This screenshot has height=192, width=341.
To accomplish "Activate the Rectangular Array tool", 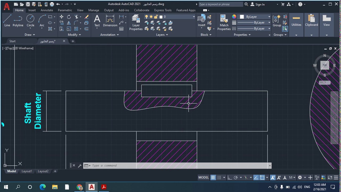I will (76, 29).
